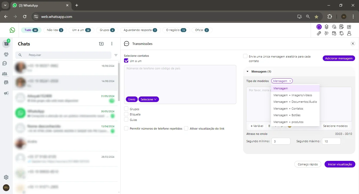Click the chain link icon in extension toolbar

click(319, 33)
